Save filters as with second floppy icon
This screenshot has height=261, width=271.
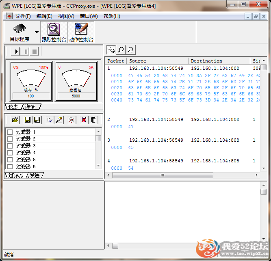point(37,120)
